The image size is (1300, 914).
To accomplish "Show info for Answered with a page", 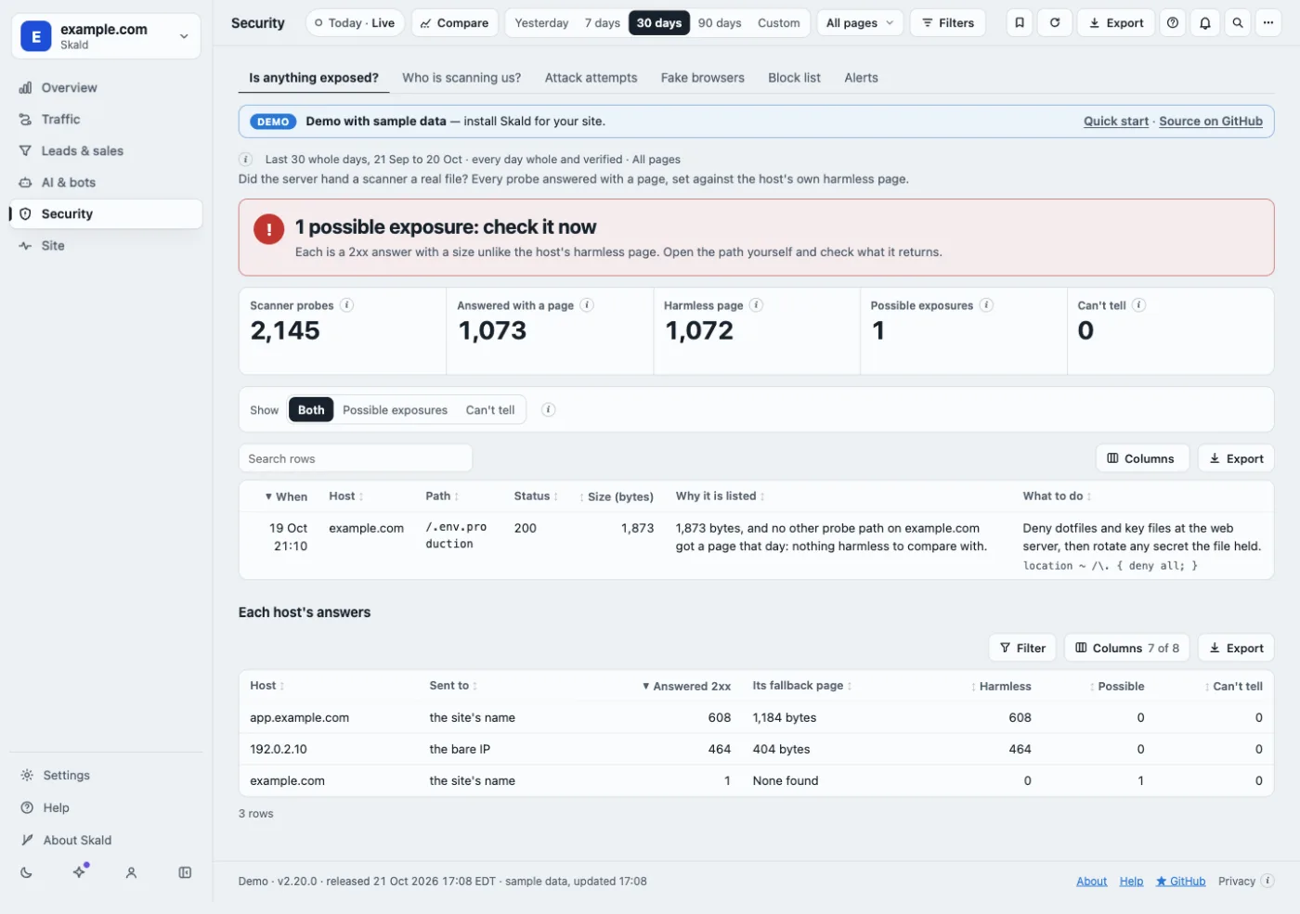I will coord(587,304).
